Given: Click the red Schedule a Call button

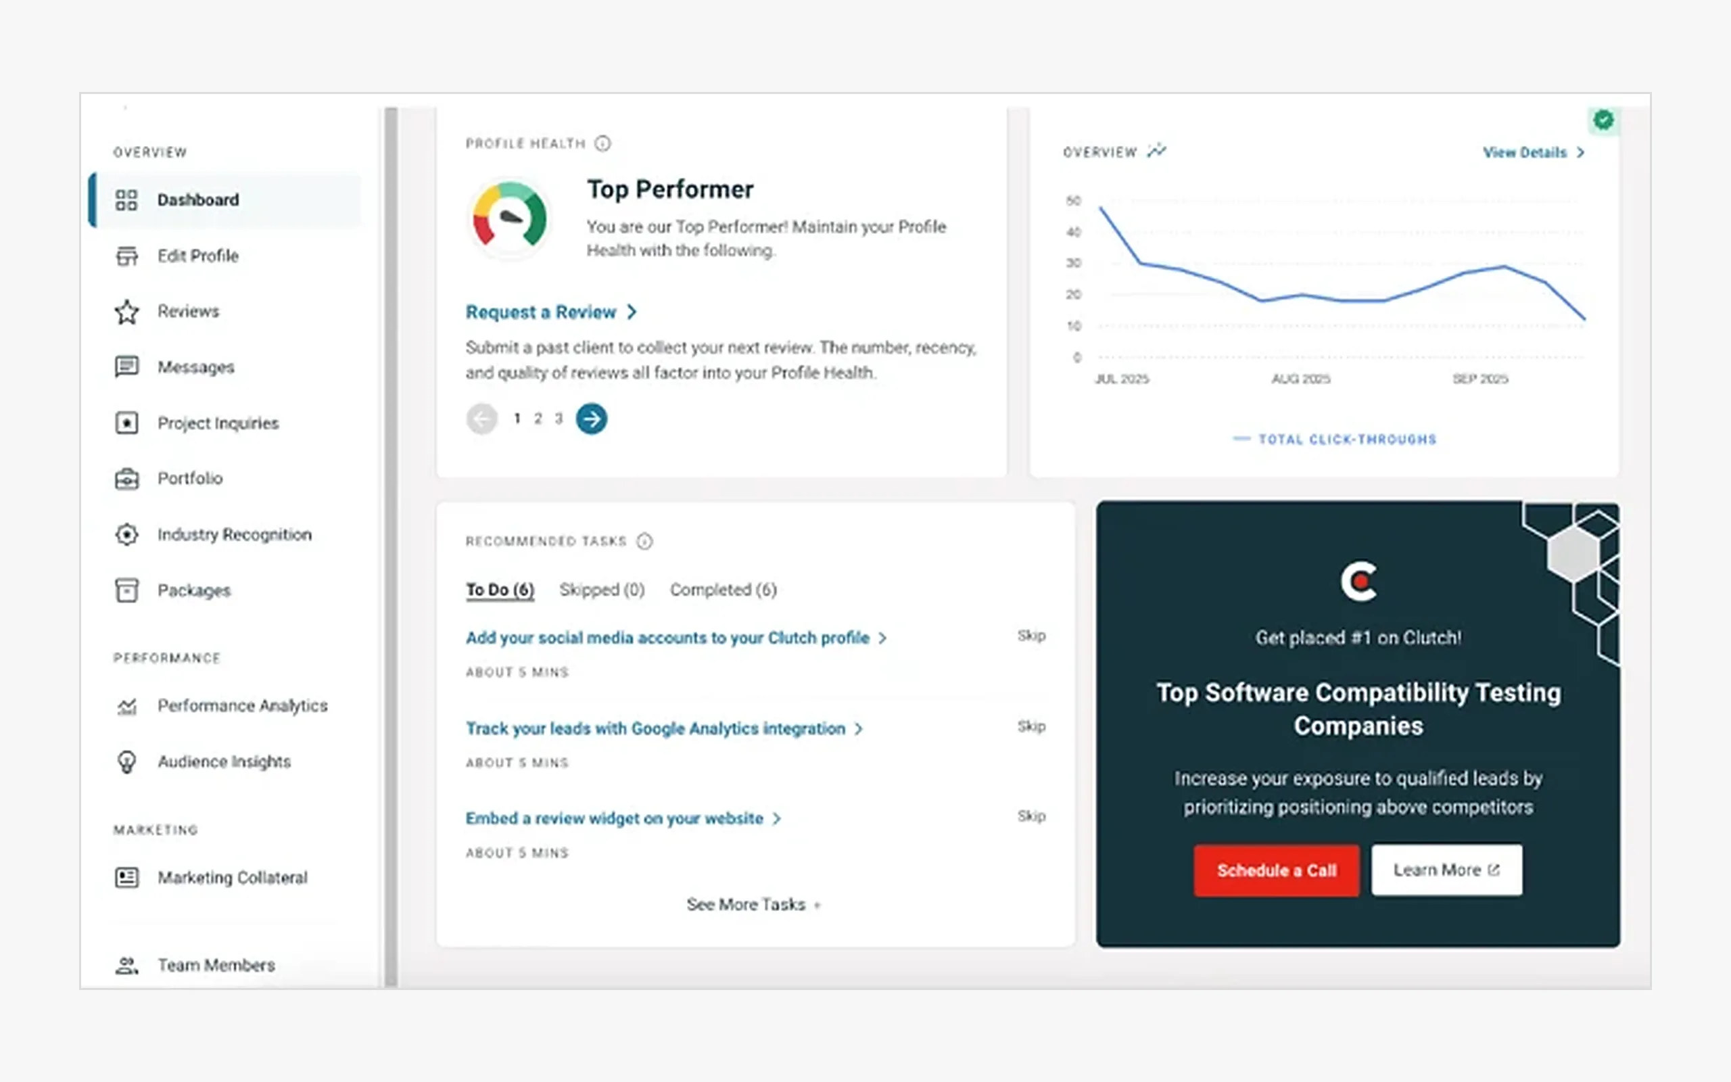Looking at the screenshot, I should (x=1277, y=870).
